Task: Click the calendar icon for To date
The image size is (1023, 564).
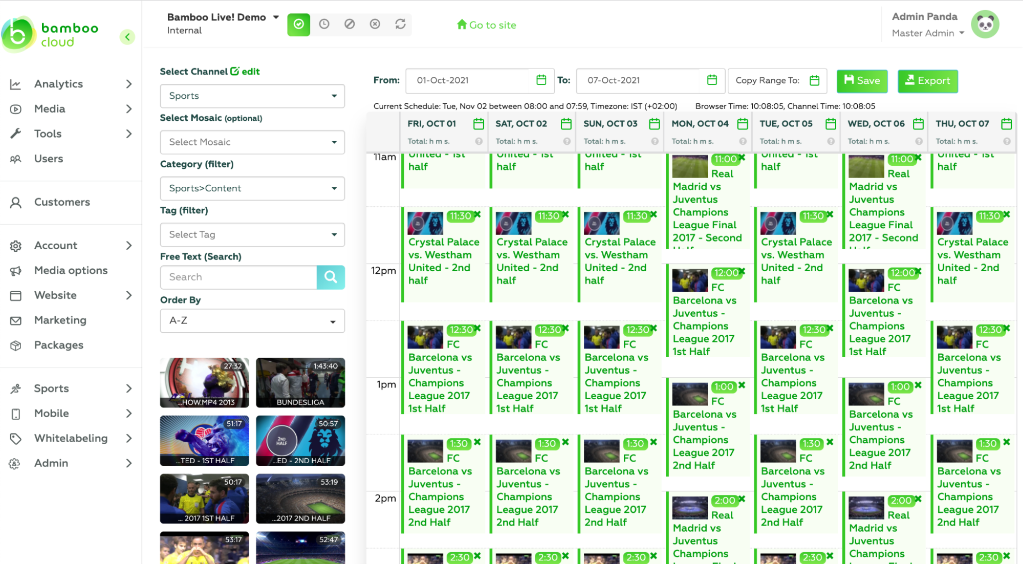Action: pyautogui.click(x=712, y=80)
